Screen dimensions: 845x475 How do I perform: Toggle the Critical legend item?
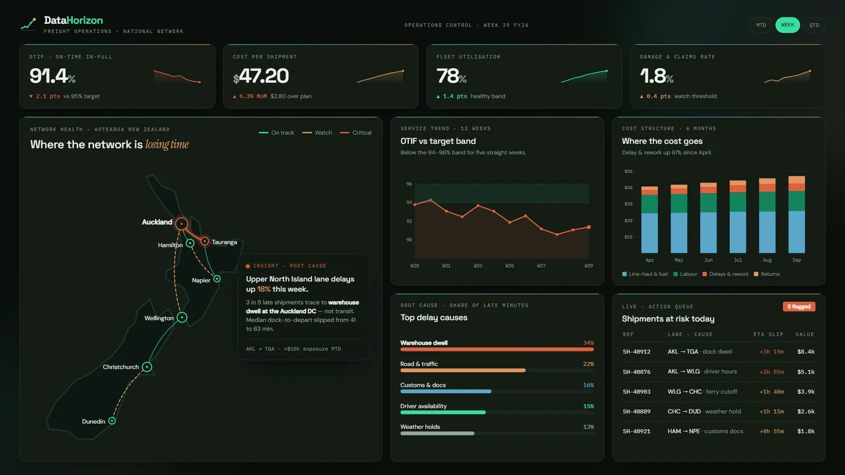(x=355, y=132)
